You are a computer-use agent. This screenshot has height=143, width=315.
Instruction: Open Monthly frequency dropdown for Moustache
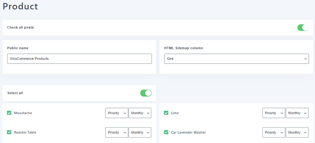140,113
